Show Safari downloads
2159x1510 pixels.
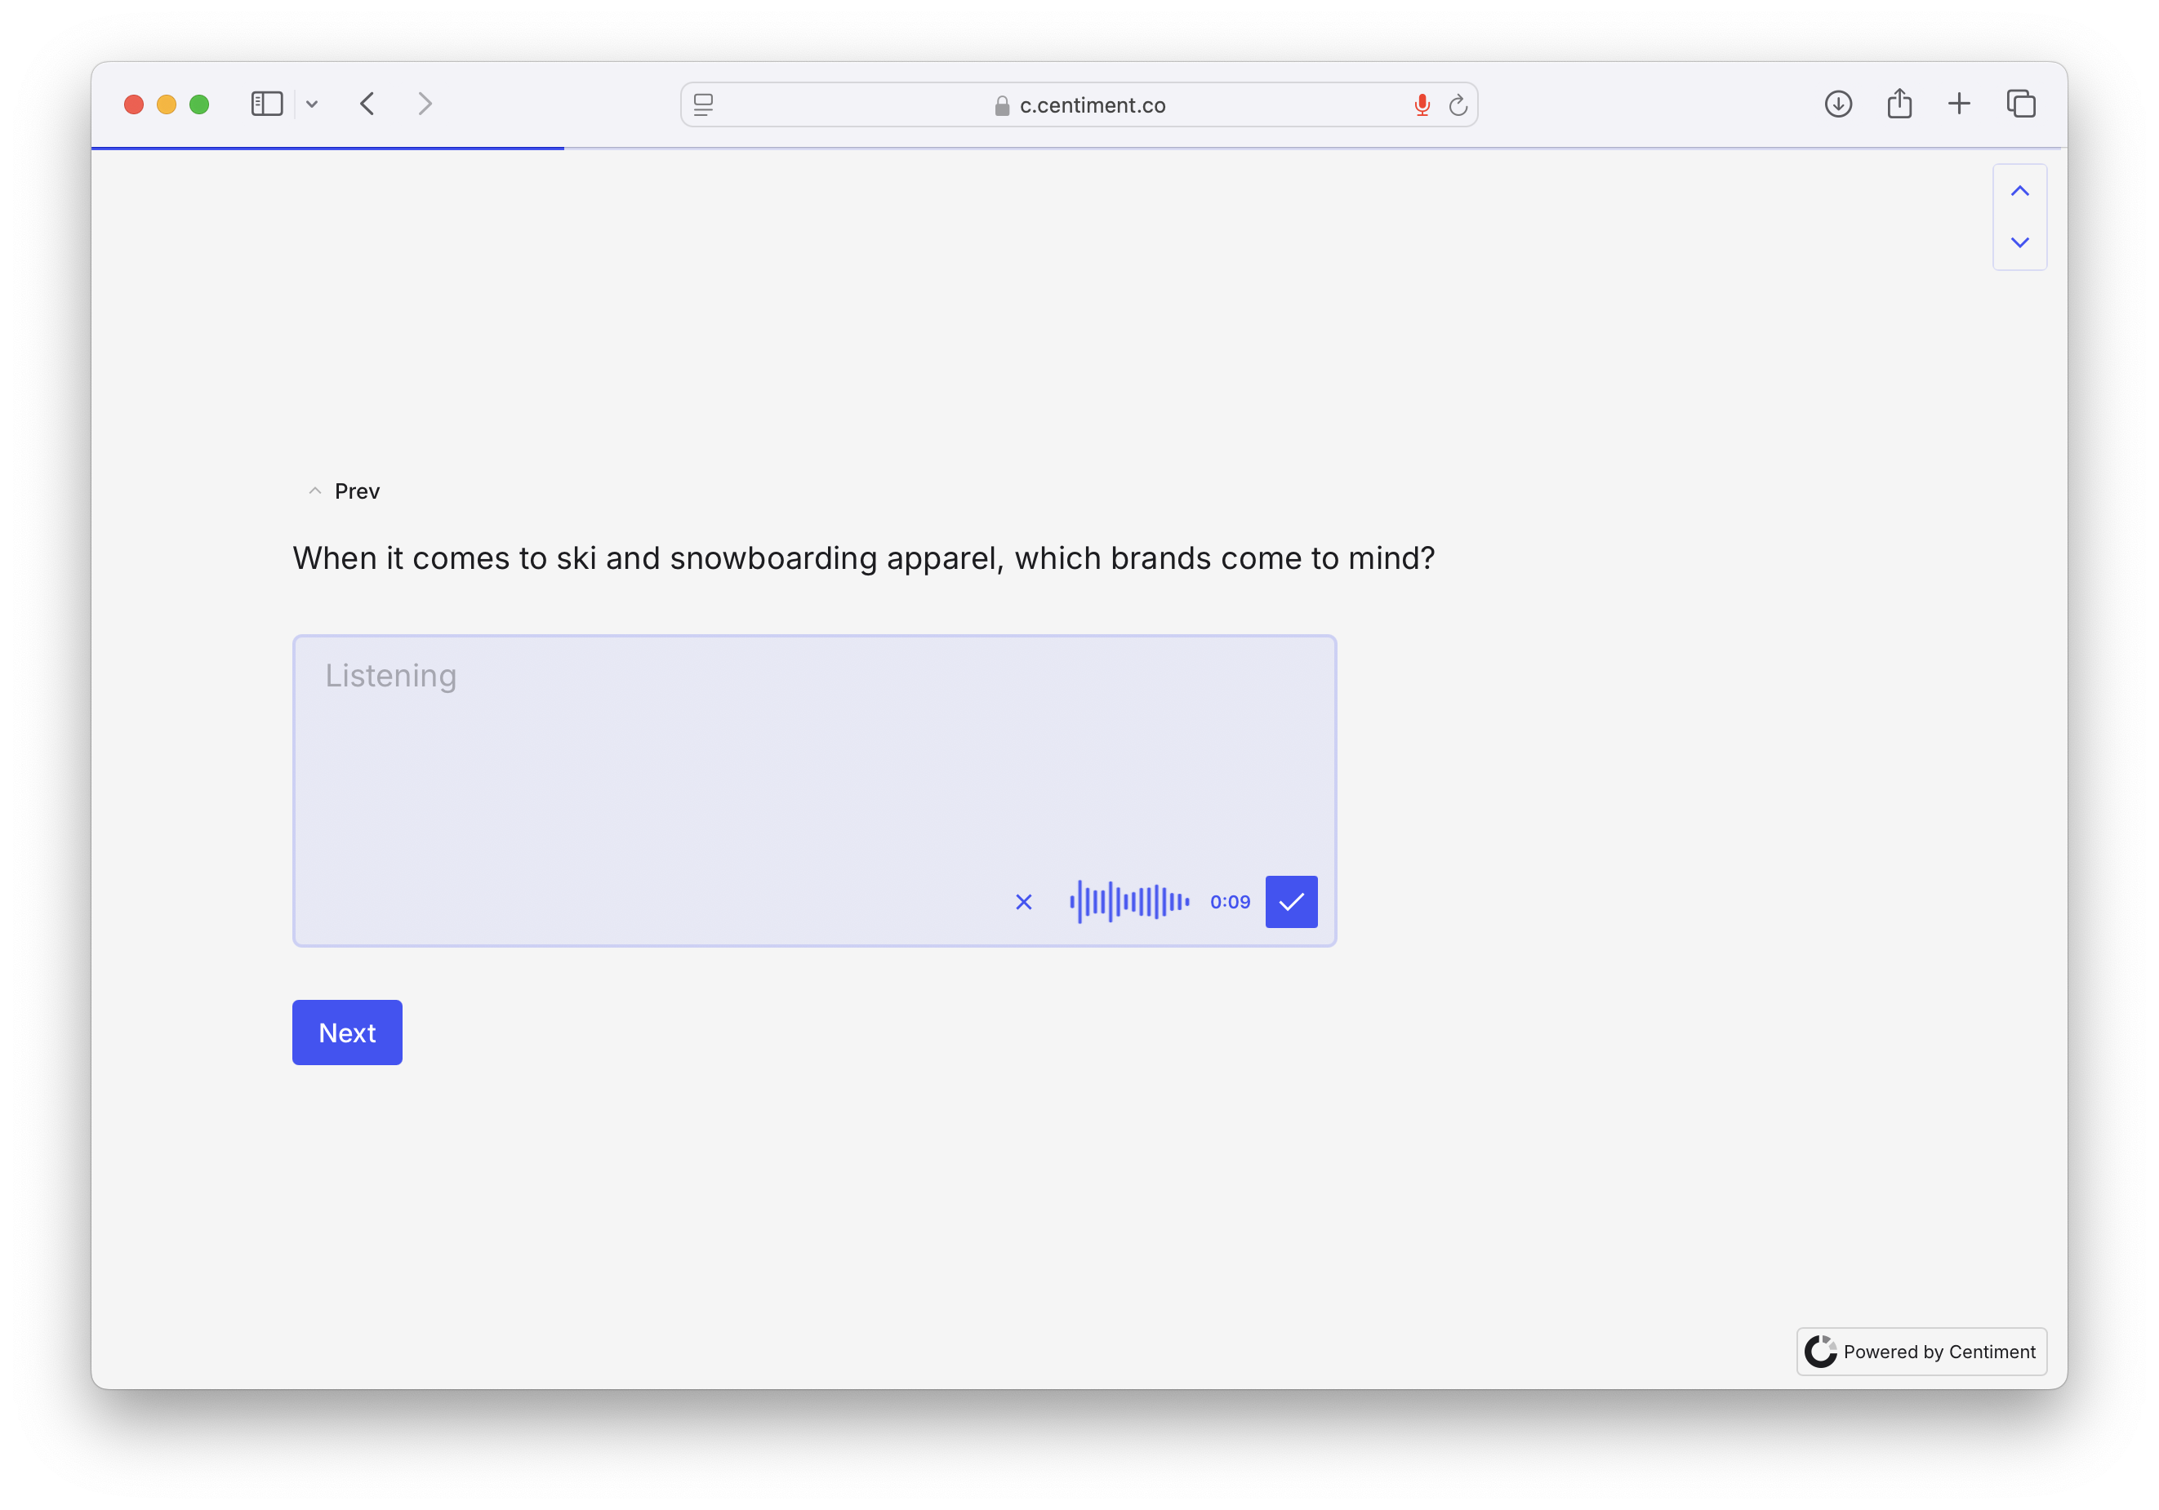click(x=1837, y=104)
